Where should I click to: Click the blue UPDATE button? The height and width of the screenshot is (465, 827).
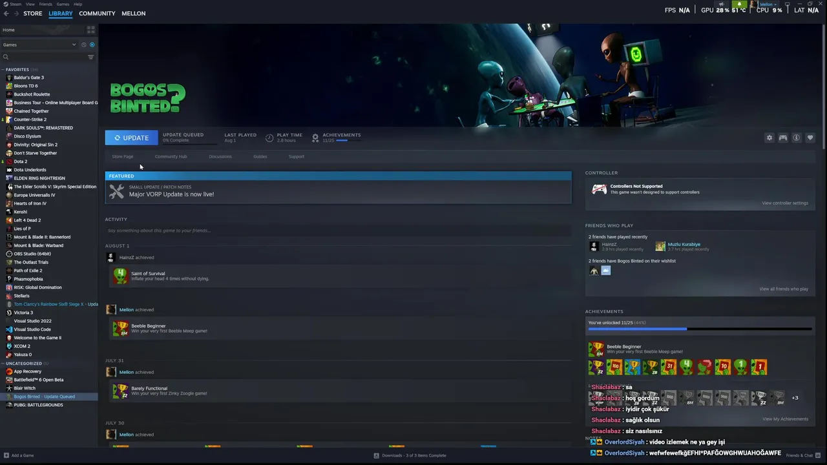(x=131, y=138)
